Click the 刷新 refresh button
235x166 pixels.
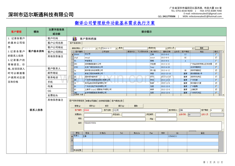202,48
